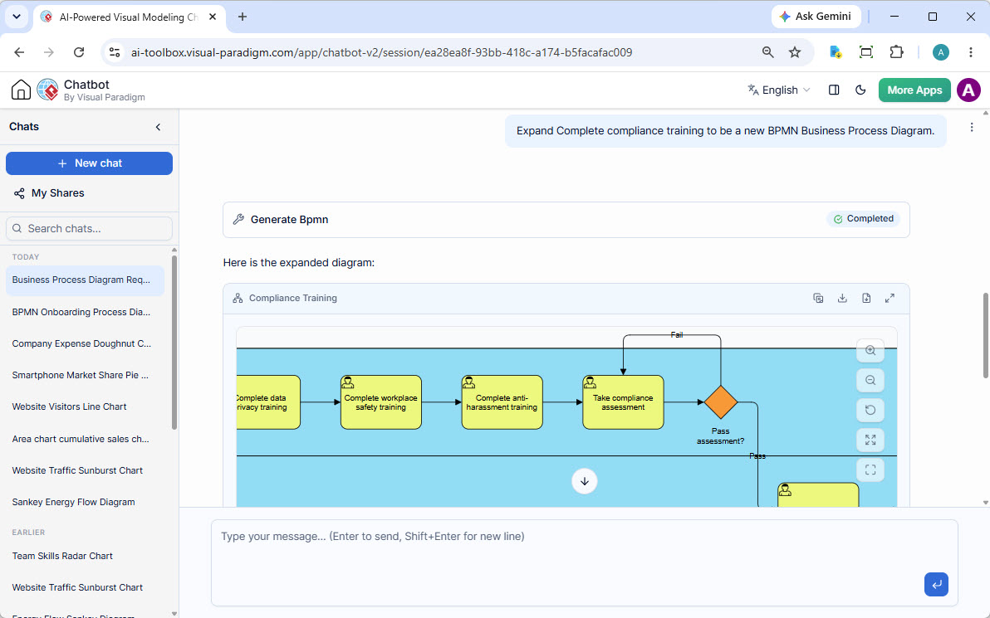This screenshot has height=618, width=990.
Task: Open Area chart cumulative sales chat
Action: tap(85, 439)
